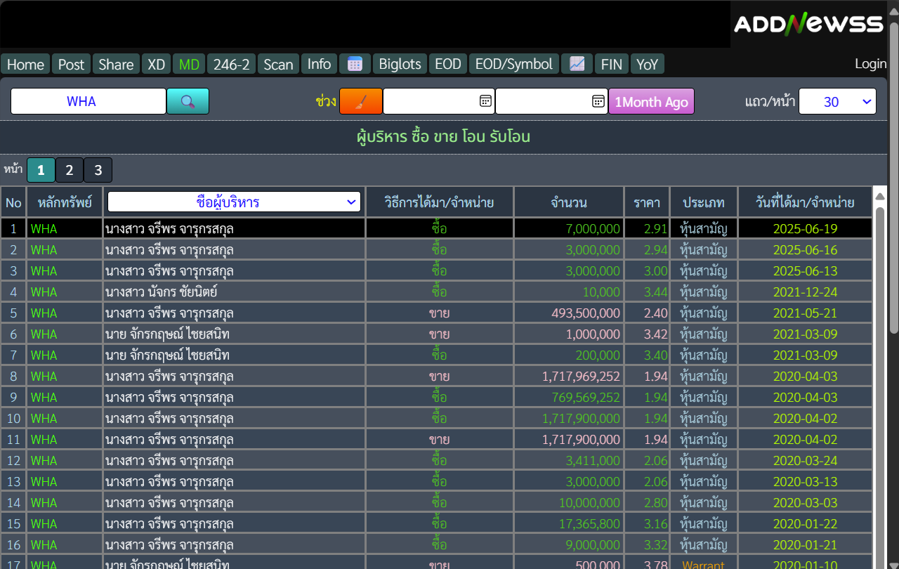Image resolution: width=899 pixels, height=569 pixels.
Task: Open the EOD menu item
Action: click(x=447, y=64)
